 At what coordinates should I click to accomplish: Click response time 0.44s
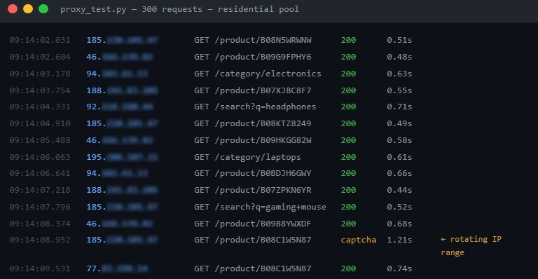[x=399, y=190]
